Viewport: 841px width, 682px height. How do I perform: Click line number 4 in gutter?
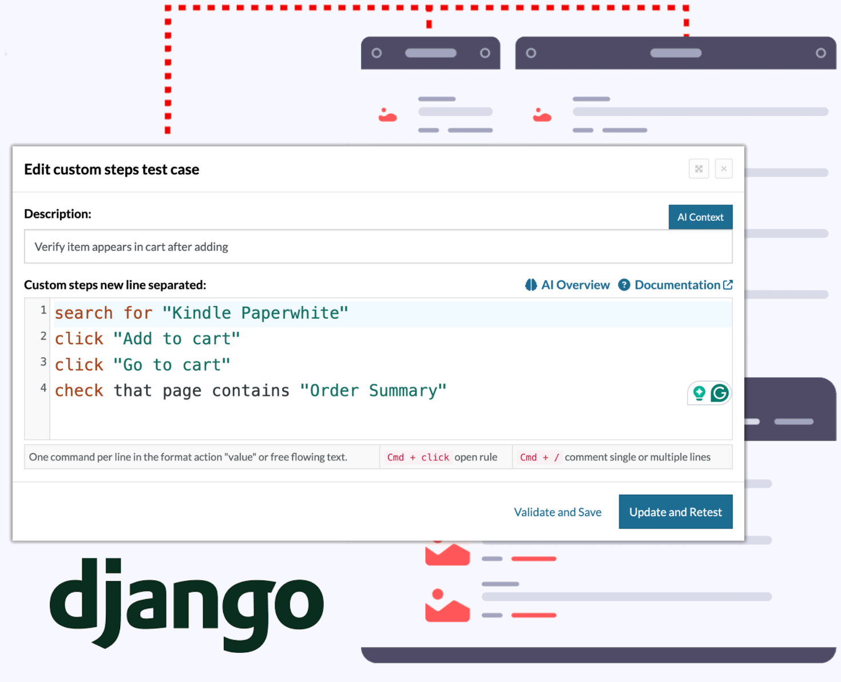coord(43,388)
